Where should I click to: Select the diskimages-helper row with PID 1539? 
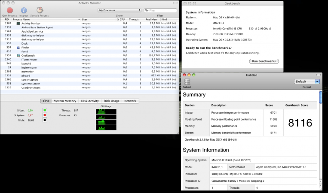pyautogui.click(x=89, y=36)
